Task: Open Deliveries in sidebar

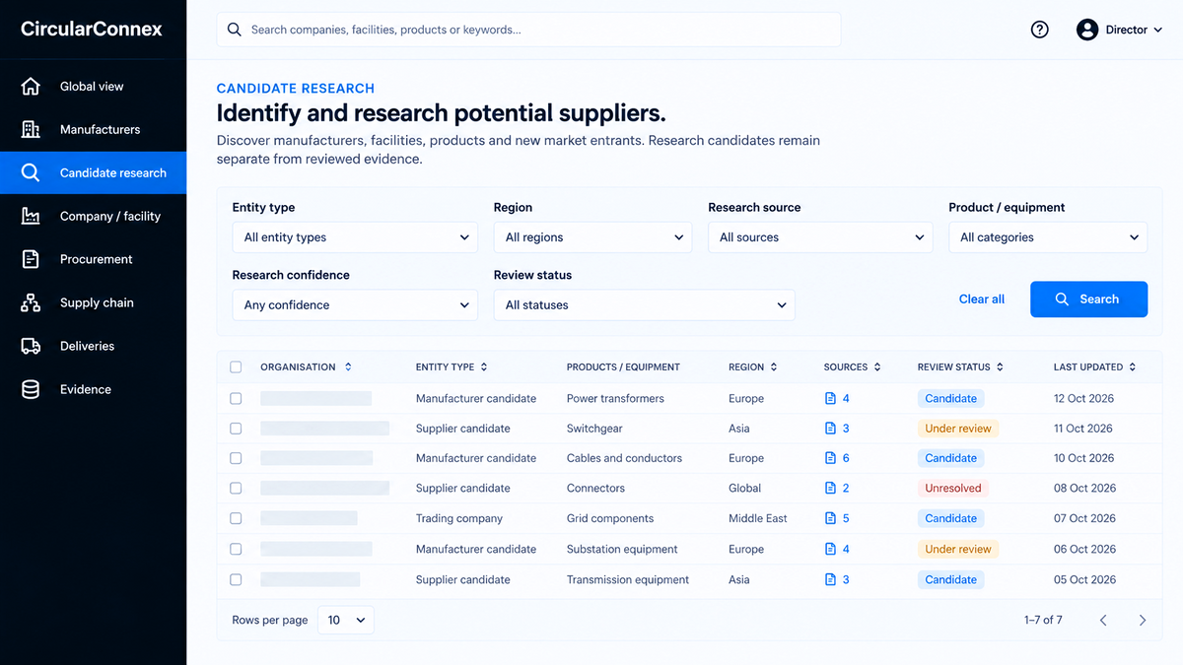Action: click(93, 347)
